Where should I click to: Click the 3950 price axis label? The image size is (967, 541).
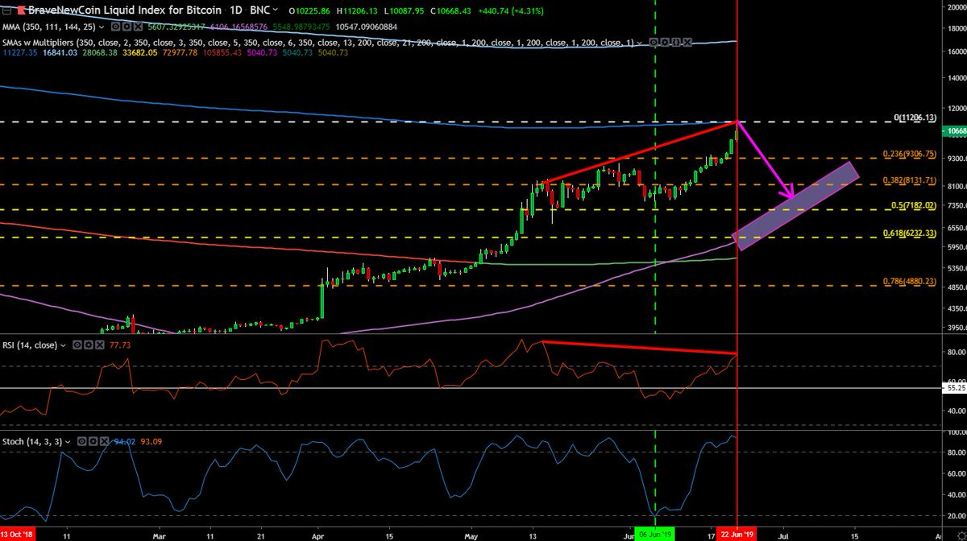957,328
